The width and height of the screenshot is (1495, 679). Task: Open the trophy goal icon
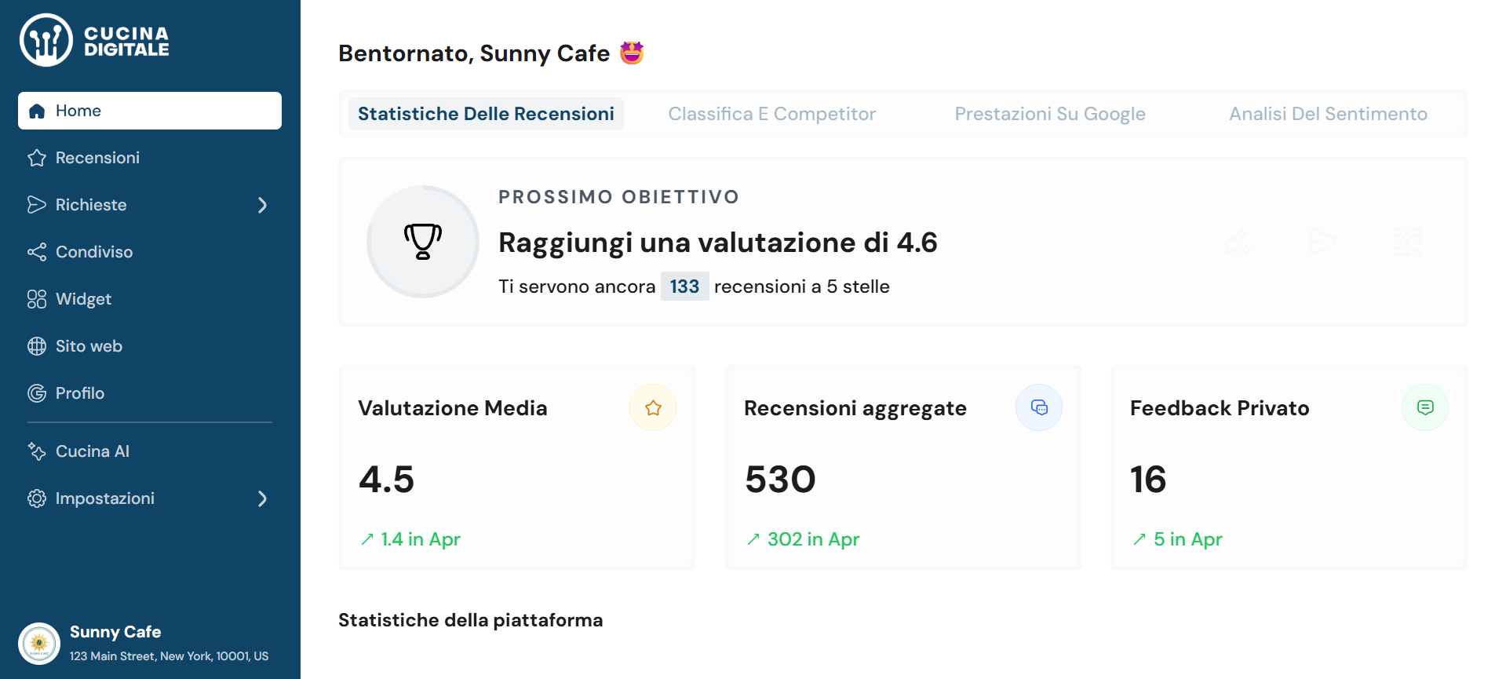[423, 242]
